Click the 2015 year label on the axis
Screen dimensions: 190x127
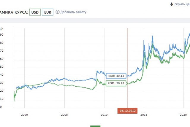click(144, 115)
